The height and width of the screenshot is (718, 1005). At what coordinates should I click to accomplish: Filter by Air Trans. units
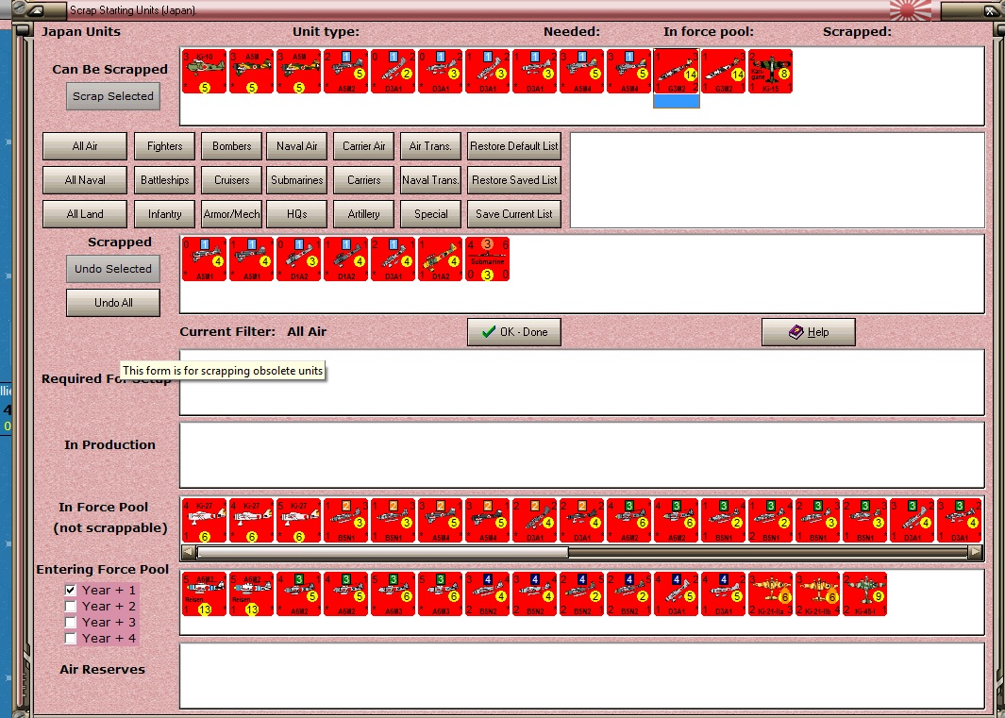430,146
